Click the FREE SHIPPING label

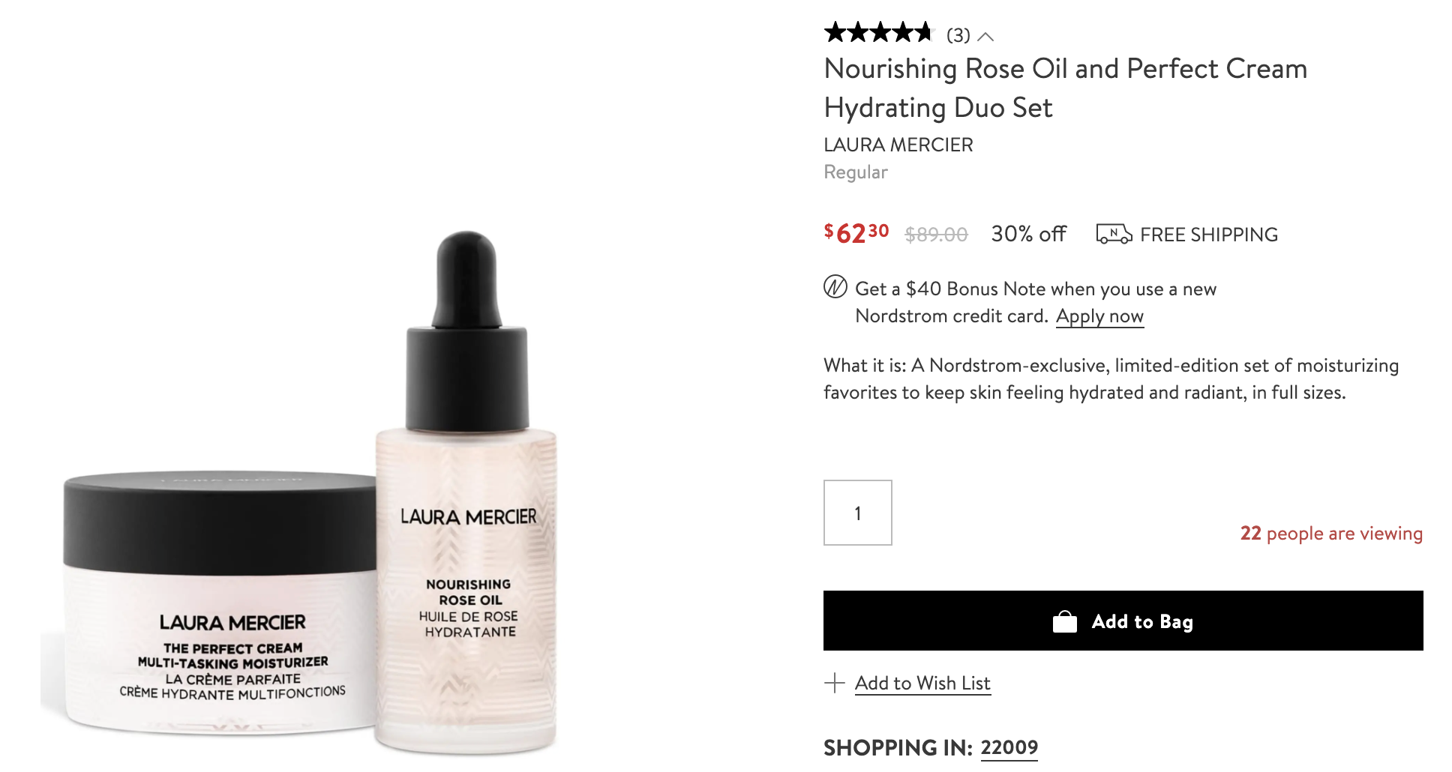[x=1208, y=235]
